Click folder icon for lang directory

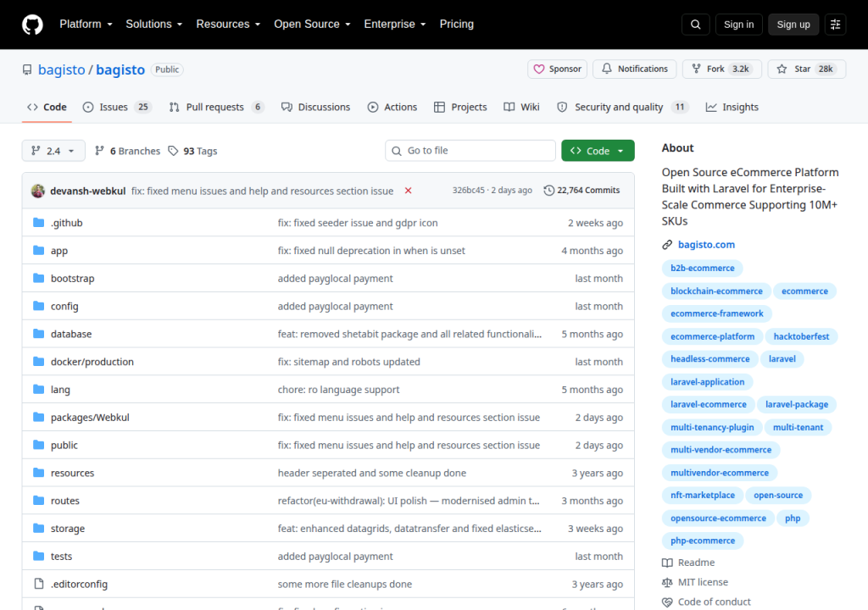click(x=38, y=389)
